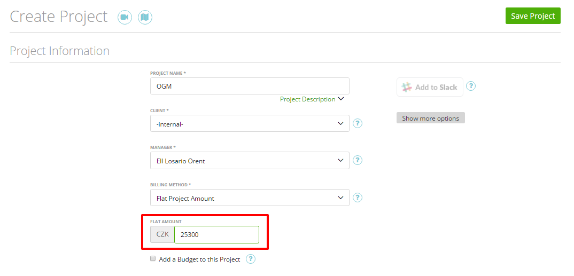Click the help icon beside Manager field
This screenshot has width=574, height=276.
(358, 160)
